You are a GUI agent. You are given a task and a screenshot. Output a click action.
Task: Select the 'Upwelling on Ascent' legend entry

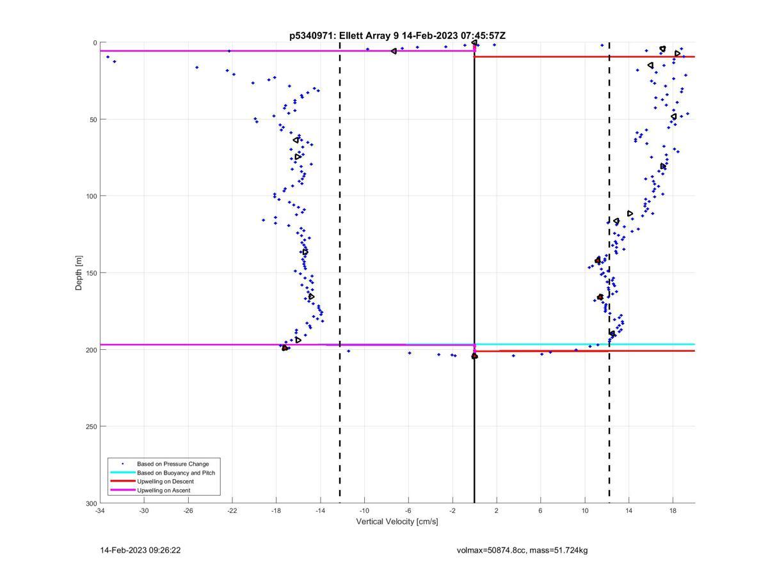(x=163, y=491)
